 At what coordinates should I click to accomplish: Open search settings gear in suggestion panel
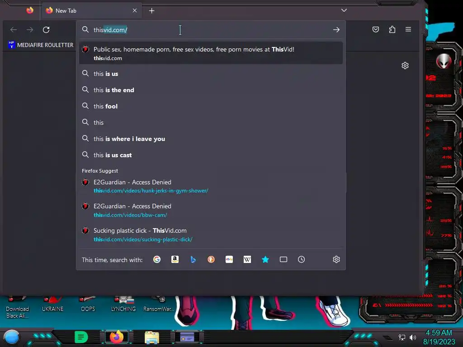point(336,259)
